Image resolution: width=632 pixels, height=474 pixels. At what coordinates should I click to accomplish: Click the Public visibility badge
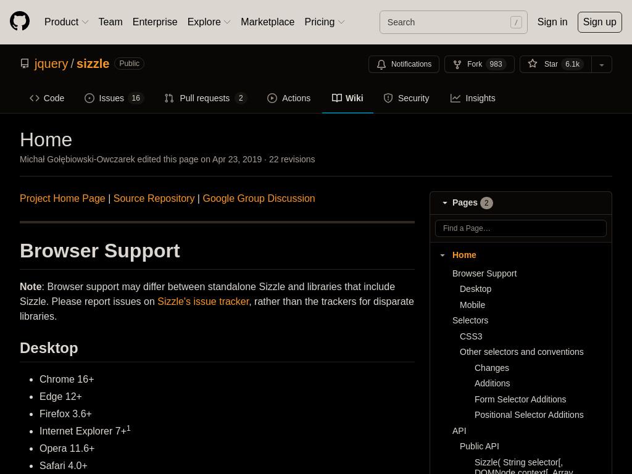pyautogui.click(x=130, y=64)
